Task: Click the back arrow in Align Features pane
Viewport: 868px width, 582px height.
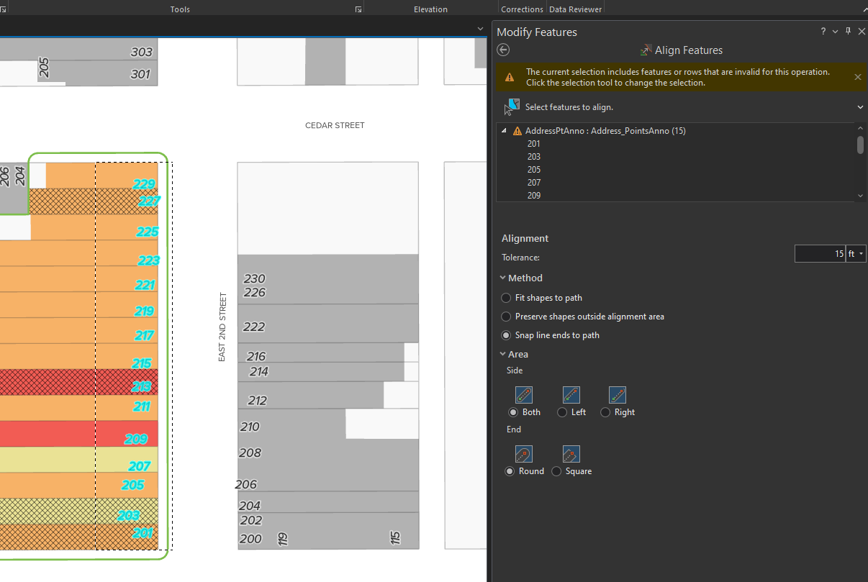Action: (x=502, y=50)
